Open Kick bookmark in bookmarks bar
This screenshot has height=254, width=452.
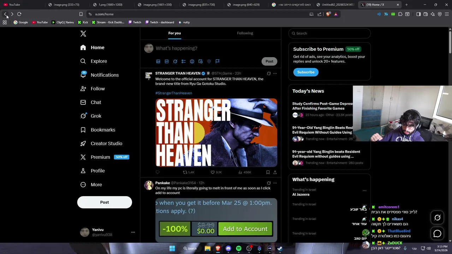(x=83, y=22)
